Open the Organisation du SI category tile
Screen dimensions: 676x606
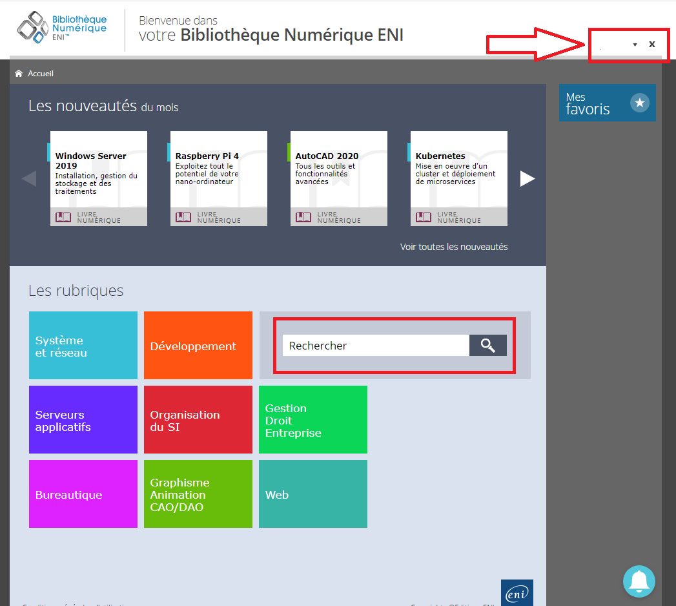point(198,420)
